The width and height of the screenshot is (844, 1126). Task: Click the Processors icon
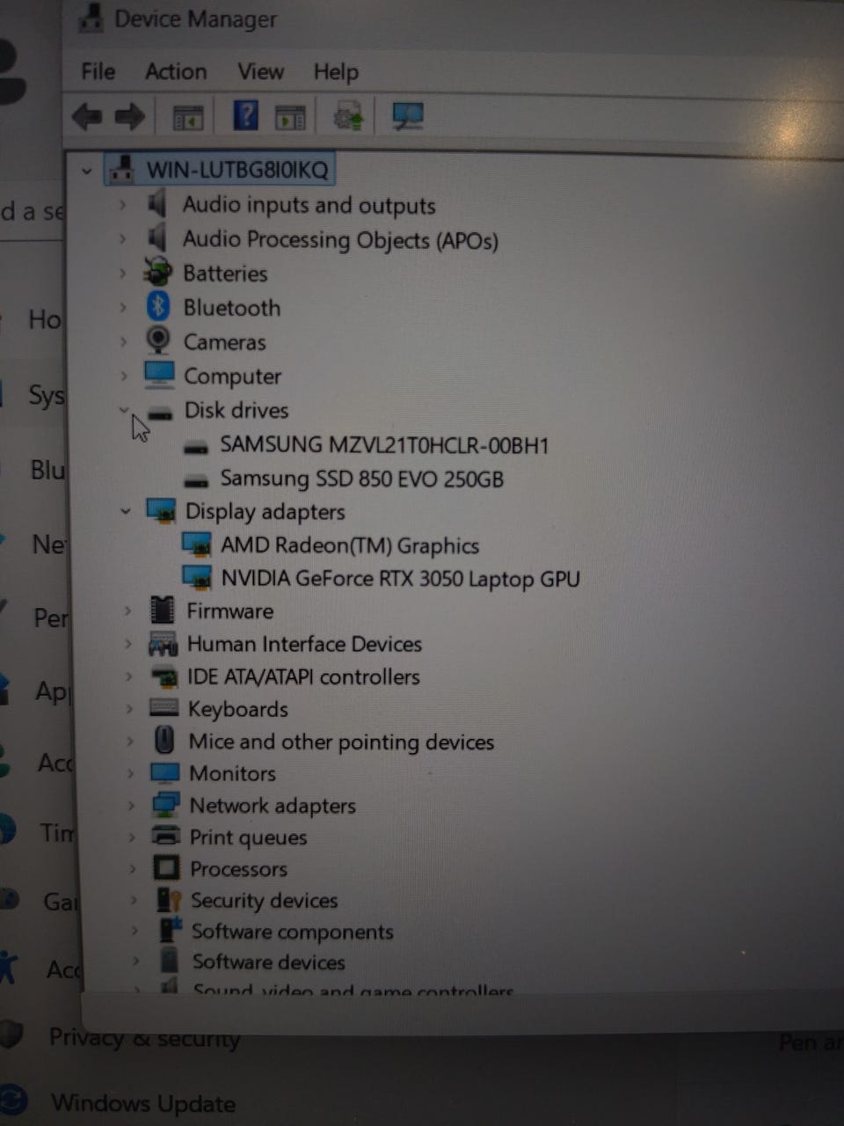166,868
